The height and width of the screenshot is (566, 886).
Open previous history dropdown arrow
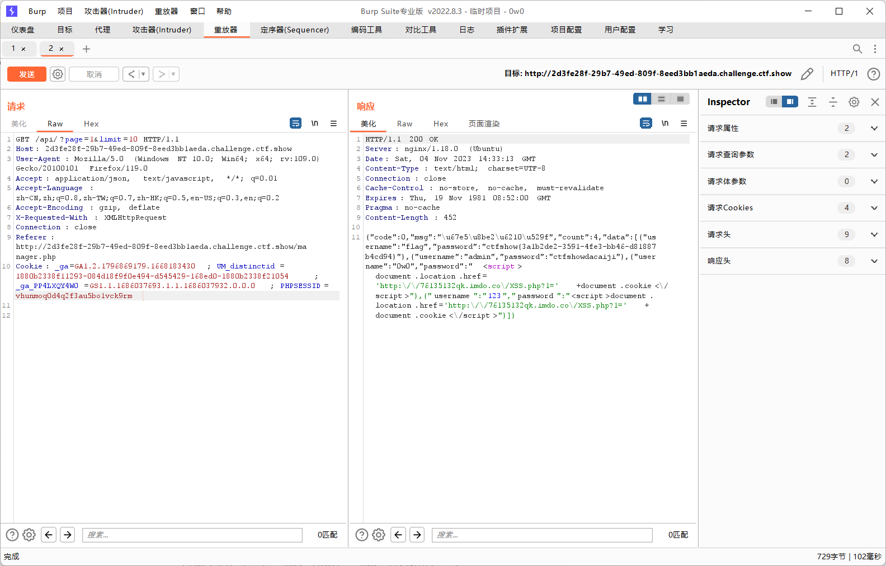coord(143,74)
